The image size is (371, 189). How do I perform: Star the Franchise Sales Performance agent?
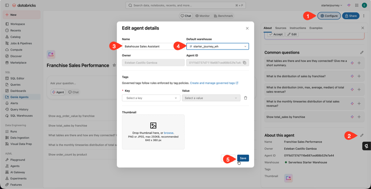coord(114,65)
